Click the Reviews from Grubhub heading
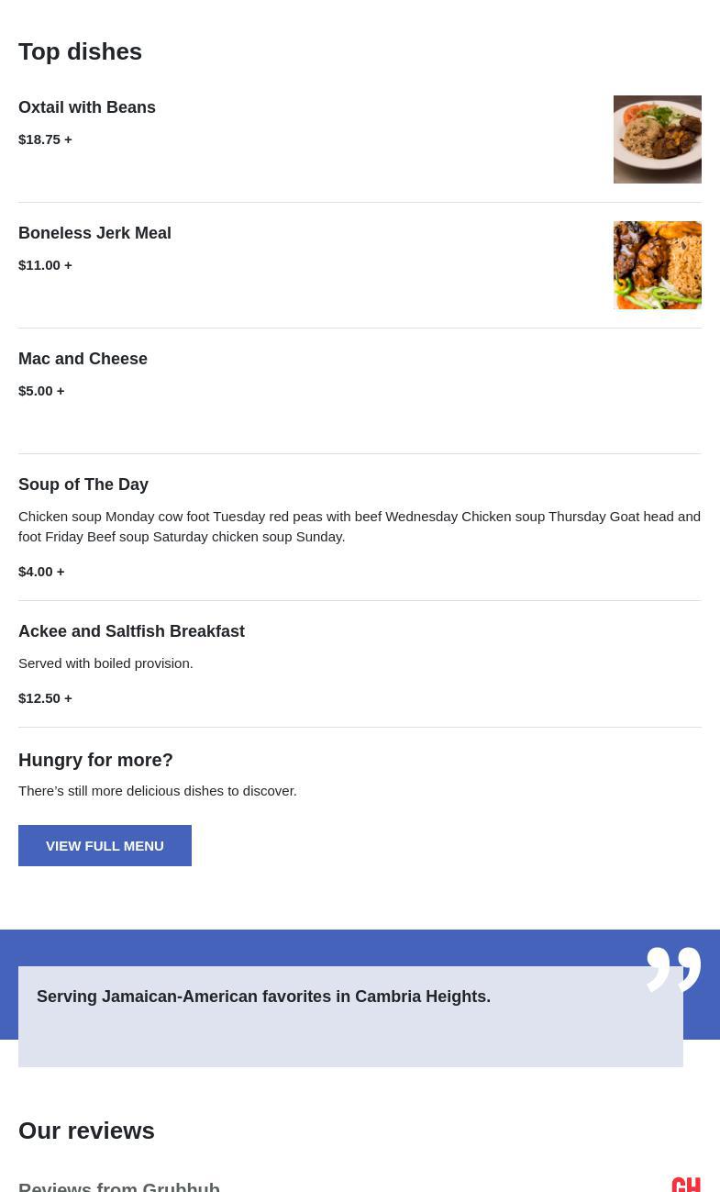Screen dimensions: 720x1192 coord(119,1185)
